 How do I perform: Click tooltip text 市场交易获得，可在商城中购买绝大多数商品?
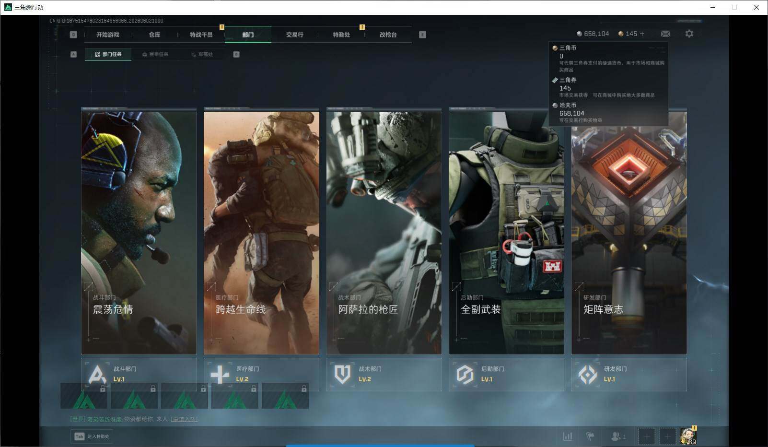[x=607, y=95]
